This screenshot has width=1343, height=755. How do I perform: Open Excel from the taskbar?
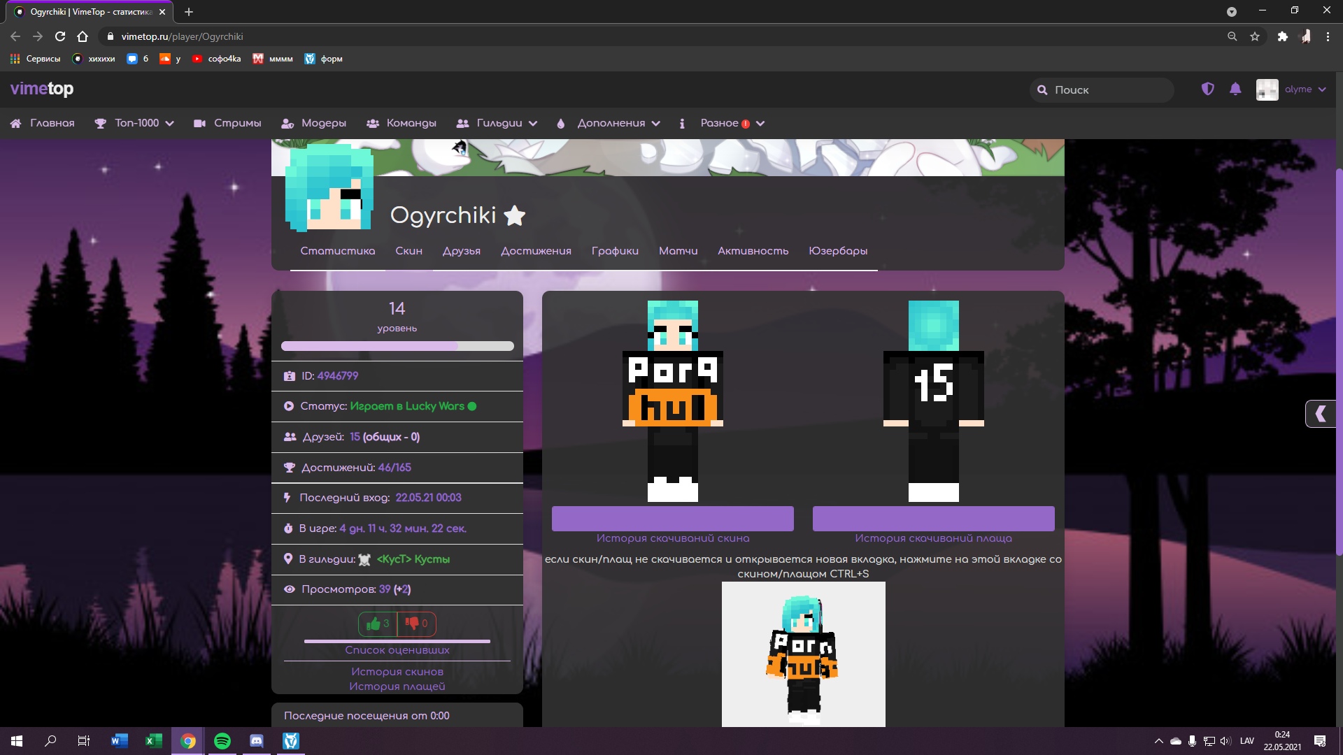pyautogui.click(x=154, y=741)
